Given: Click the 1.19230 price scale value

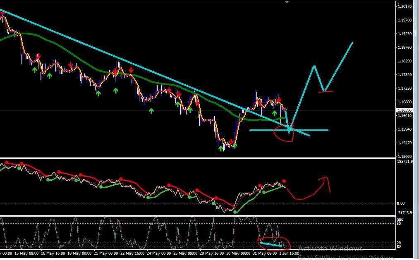Looking at the screenshot, I should pyautogui.click(x=405, y=33).
